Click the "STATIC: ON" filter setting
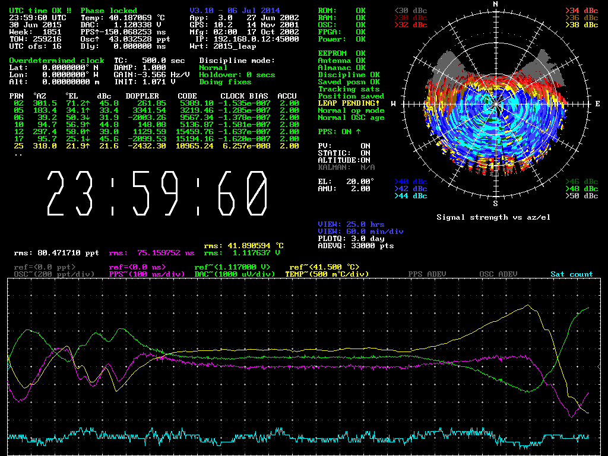 [x=344, y=153]
